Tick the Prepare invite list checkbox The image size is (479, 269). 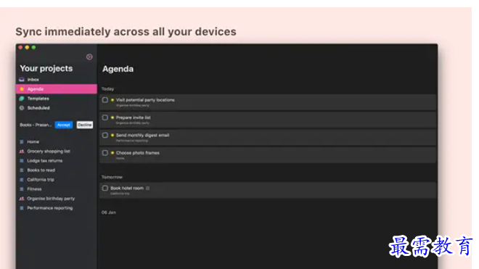[x=105, y=117]
